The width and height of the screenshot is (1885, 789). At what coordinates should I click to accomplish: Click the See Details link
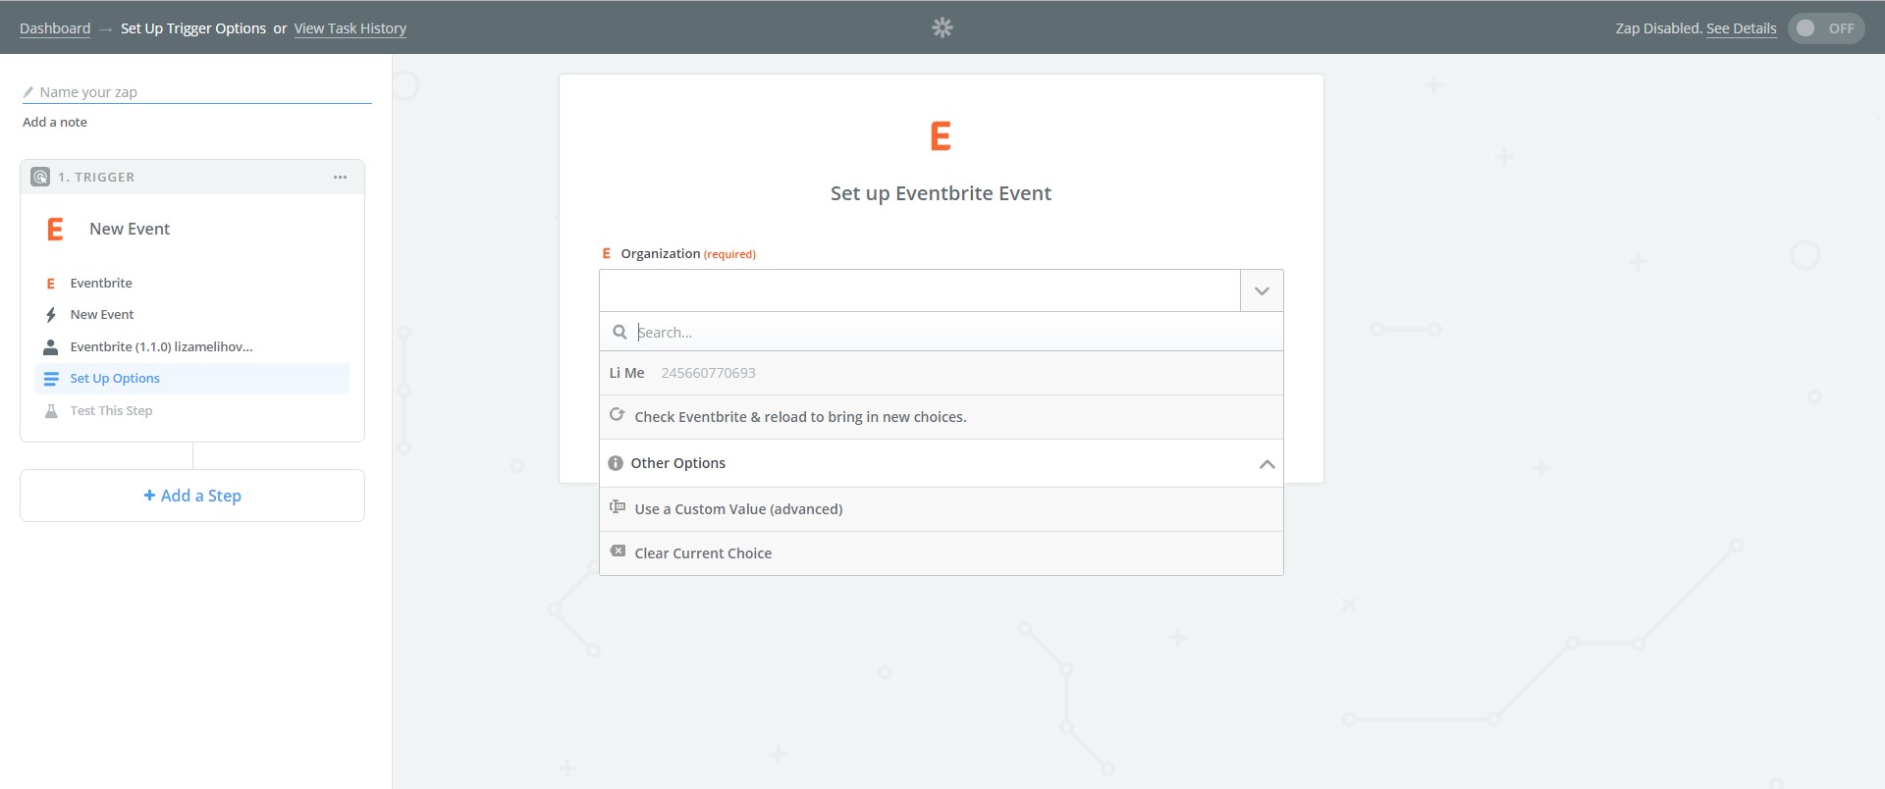point(1741,28)
